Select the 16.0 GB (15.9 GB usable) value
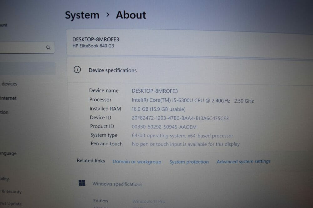 click(x=158, y=109)
